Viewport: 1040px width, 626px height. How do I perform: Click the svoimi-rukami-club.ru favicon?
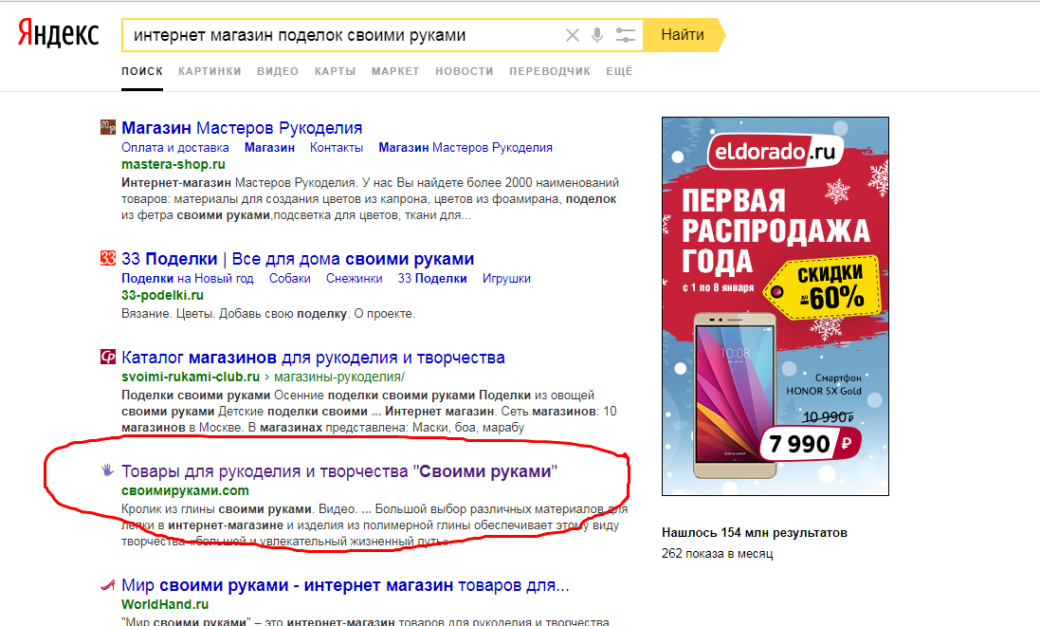[107, 357]
